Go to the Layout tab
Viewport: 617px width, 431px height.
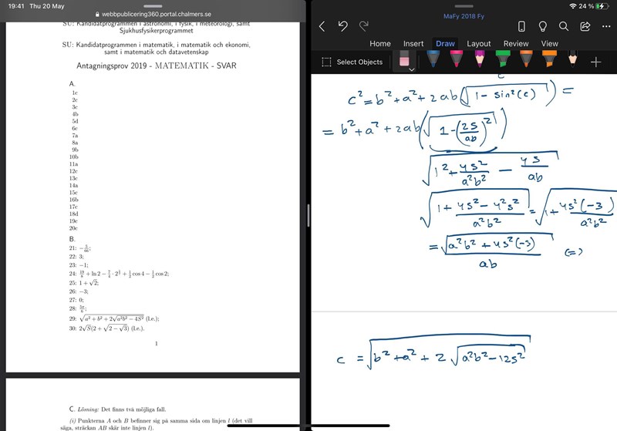pos(479,44)
